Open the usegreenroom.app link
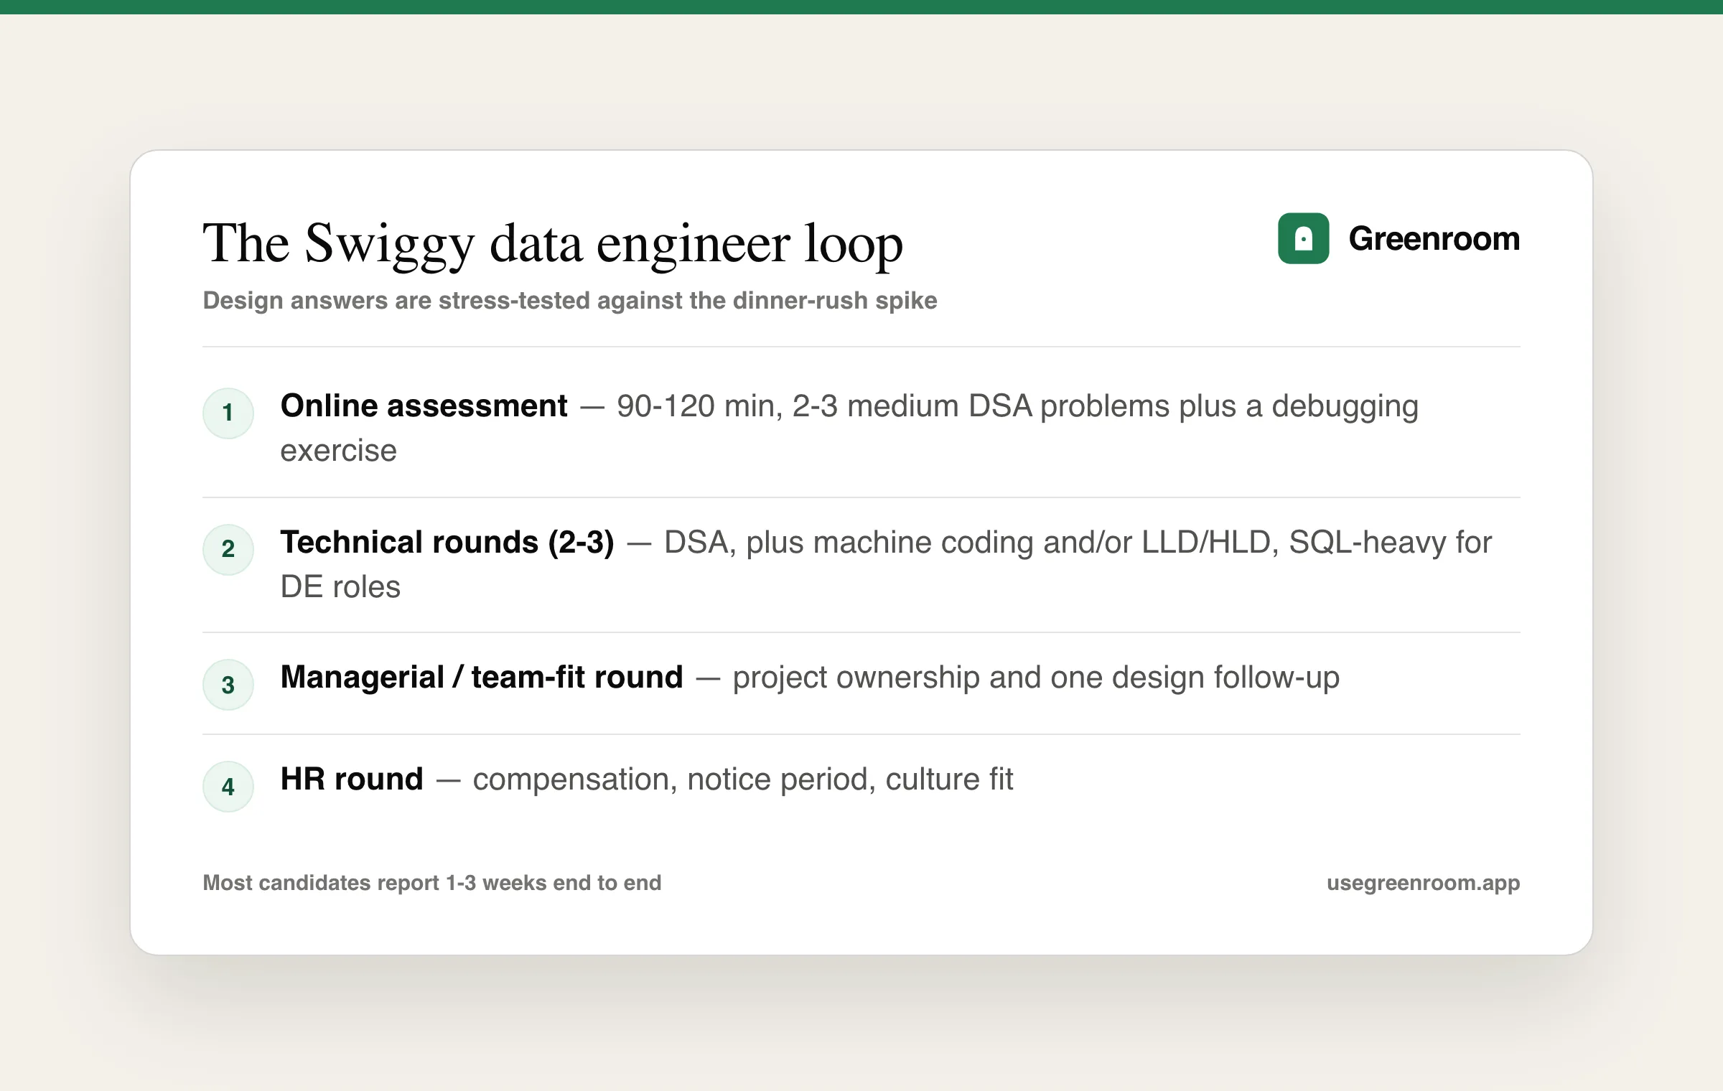The height and width of the screenshot is (1091, 1723). [x=1423, y=883]
